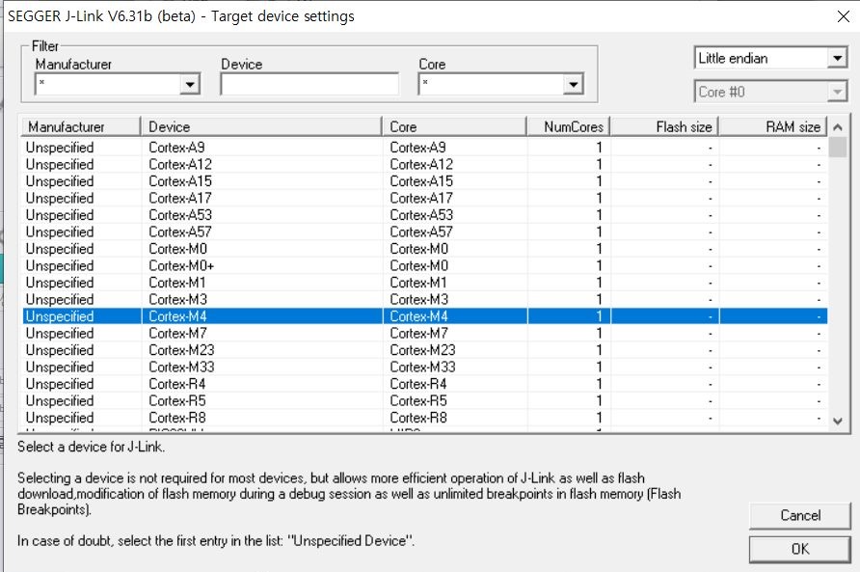Image resolution: width=860 pixels, height=572 pixels.
Task: Select the Cortex-M33 device row
Action: click(x=425, y=367)
